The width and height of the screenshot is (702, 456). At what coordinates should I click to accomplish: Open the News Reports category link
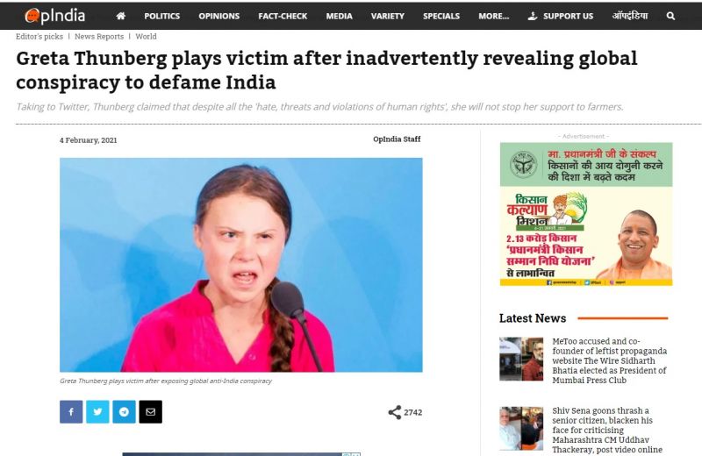pyautogui.click(x=99, y=37)
